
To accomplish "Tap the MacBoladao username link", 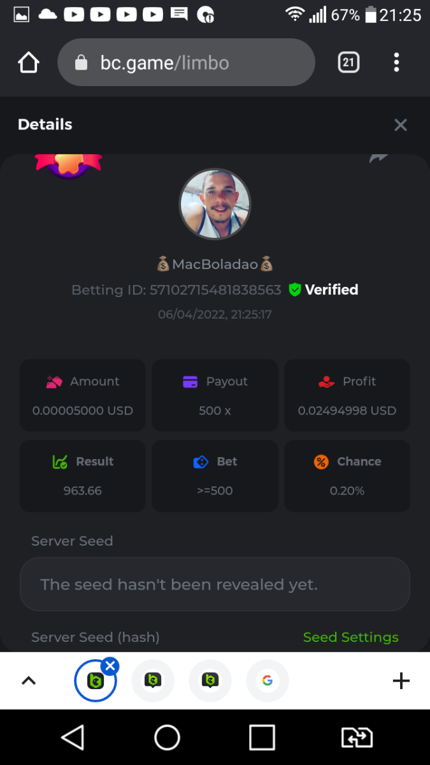I will [215, 264].
